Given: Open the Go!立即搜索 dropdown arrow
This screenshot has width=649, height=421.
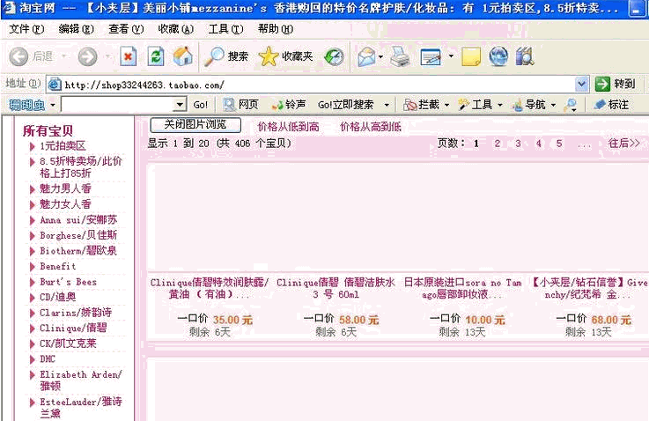Looking at the screenshot, I should point(387,105).
